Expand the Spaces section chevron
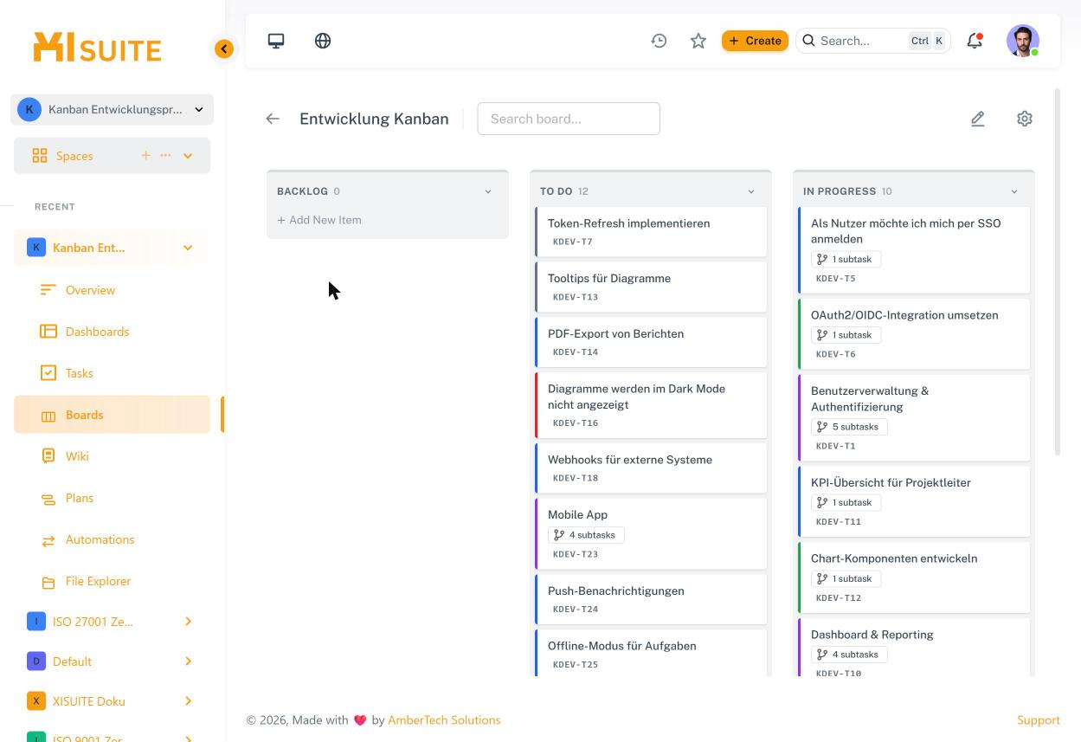Viewport: 1081px width, 742px height. coord(188,156)
